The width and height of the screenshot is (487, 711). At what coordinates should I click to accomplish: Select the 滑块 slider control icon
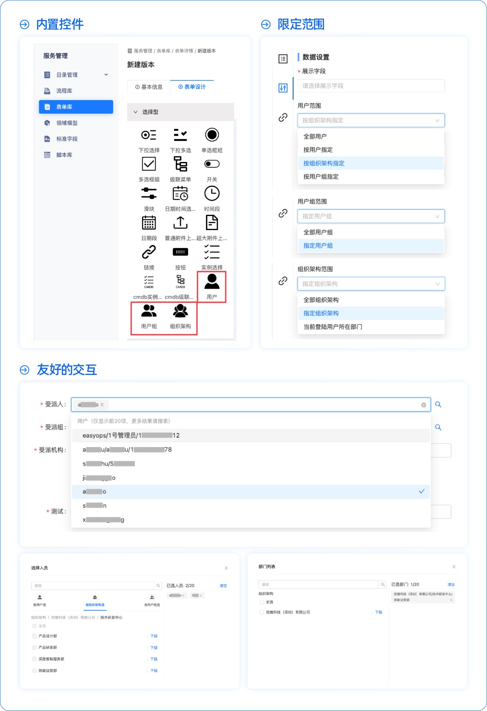(x=149, y=193)
